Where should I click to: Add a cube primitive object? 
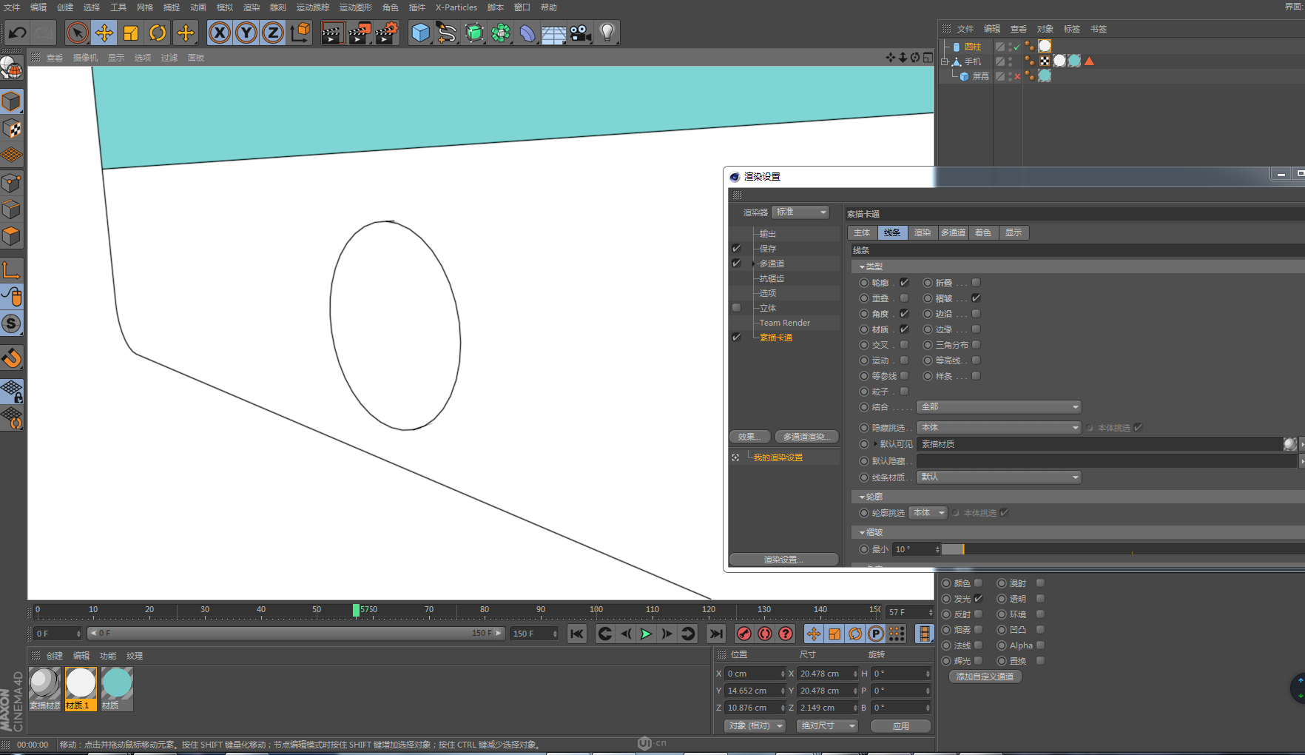pos(420,33)
